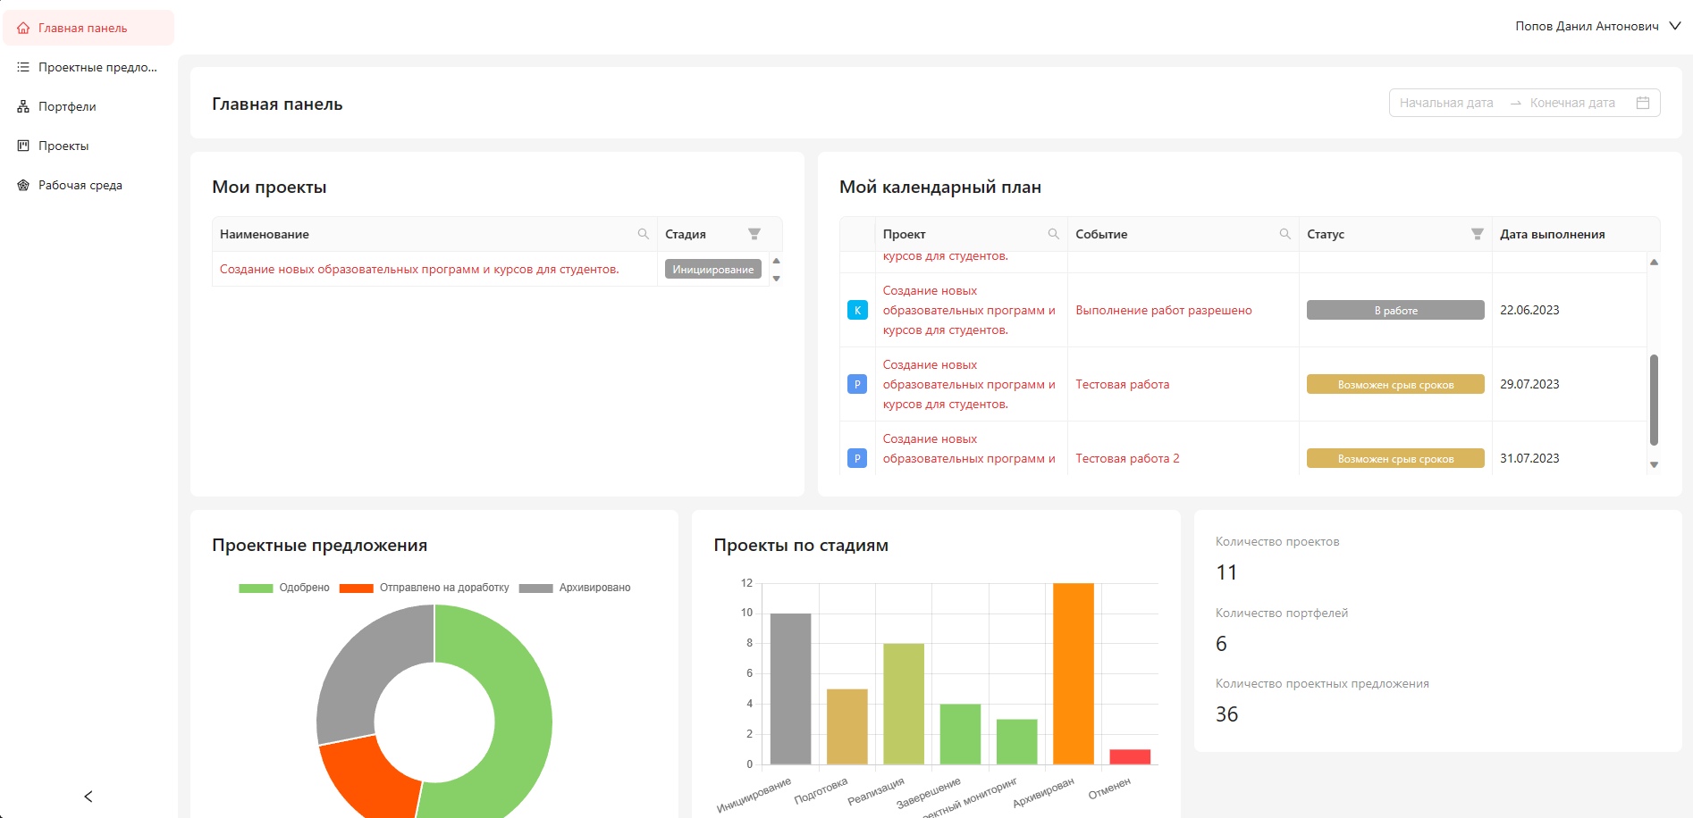Click the blue K icon in calendar row
The image size is (1693, 818).
[x=857, y=310]
